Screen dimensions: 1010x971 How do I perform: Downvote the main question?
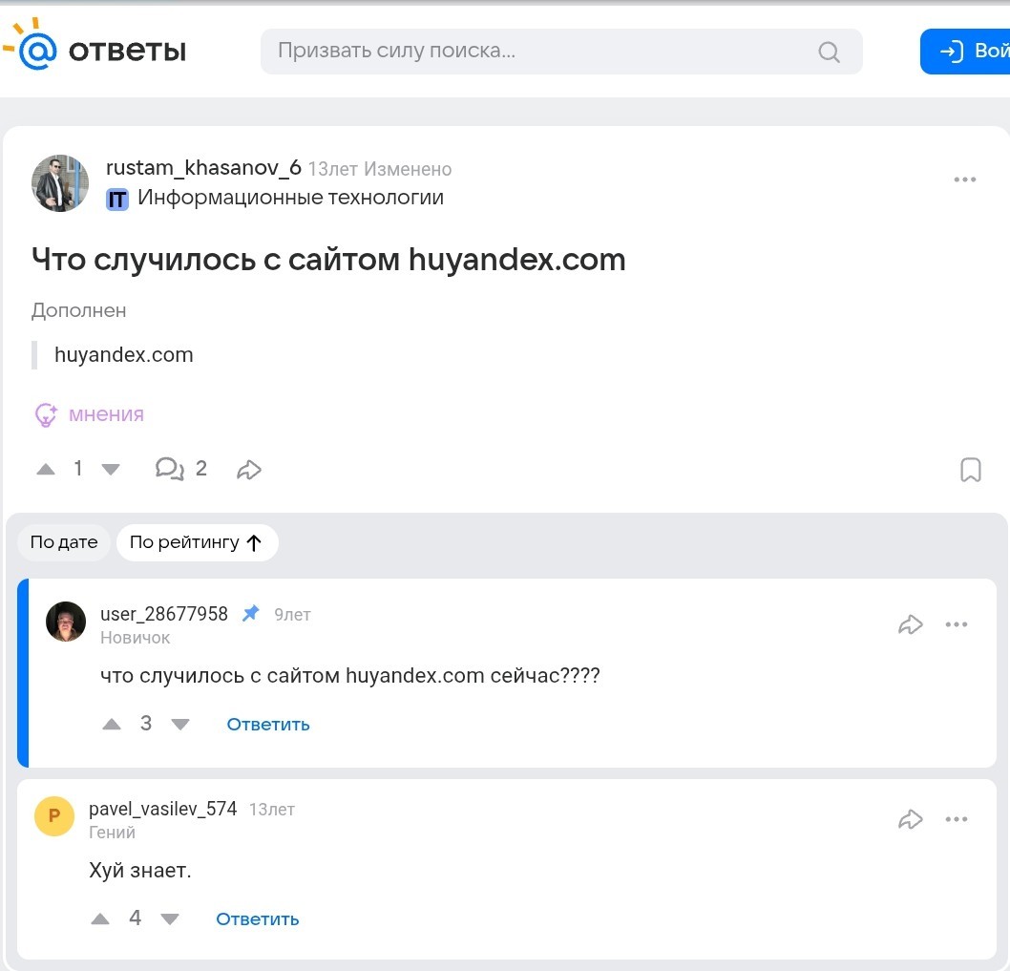point(111,470)
